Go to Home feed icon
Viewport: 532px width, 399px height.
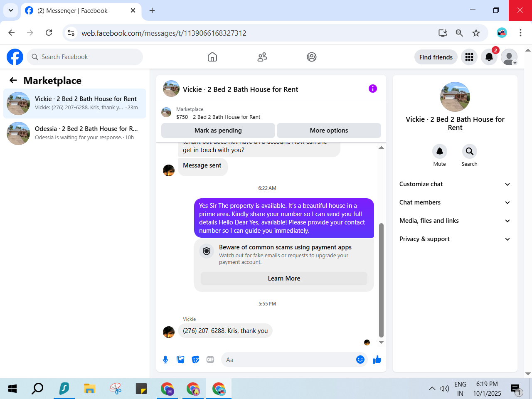pyautogui.click(x=212, y=57)
